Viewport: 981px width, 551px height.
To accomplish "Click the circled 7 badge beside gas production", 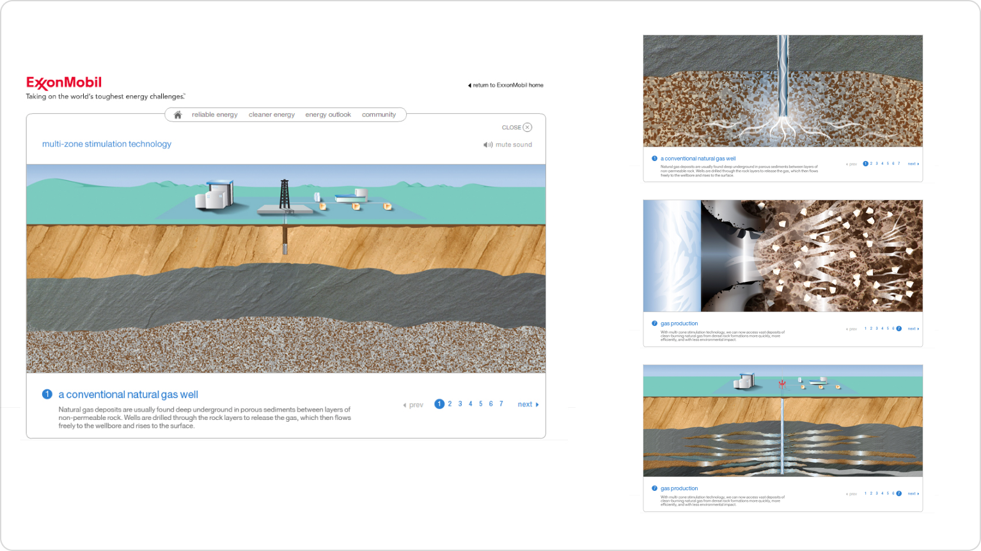I will click(654, 323).
